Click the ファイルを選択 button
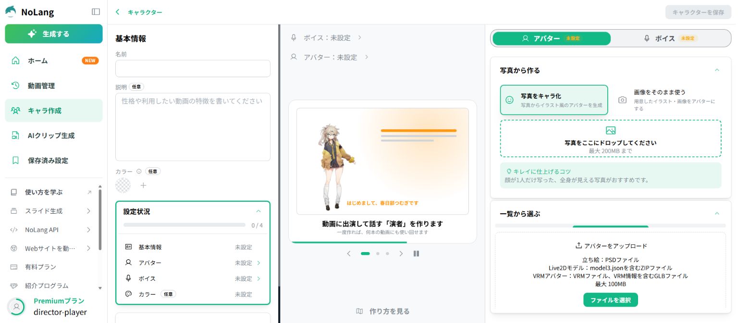This screenshot has width=738, height=323. [x=611, y=300]
